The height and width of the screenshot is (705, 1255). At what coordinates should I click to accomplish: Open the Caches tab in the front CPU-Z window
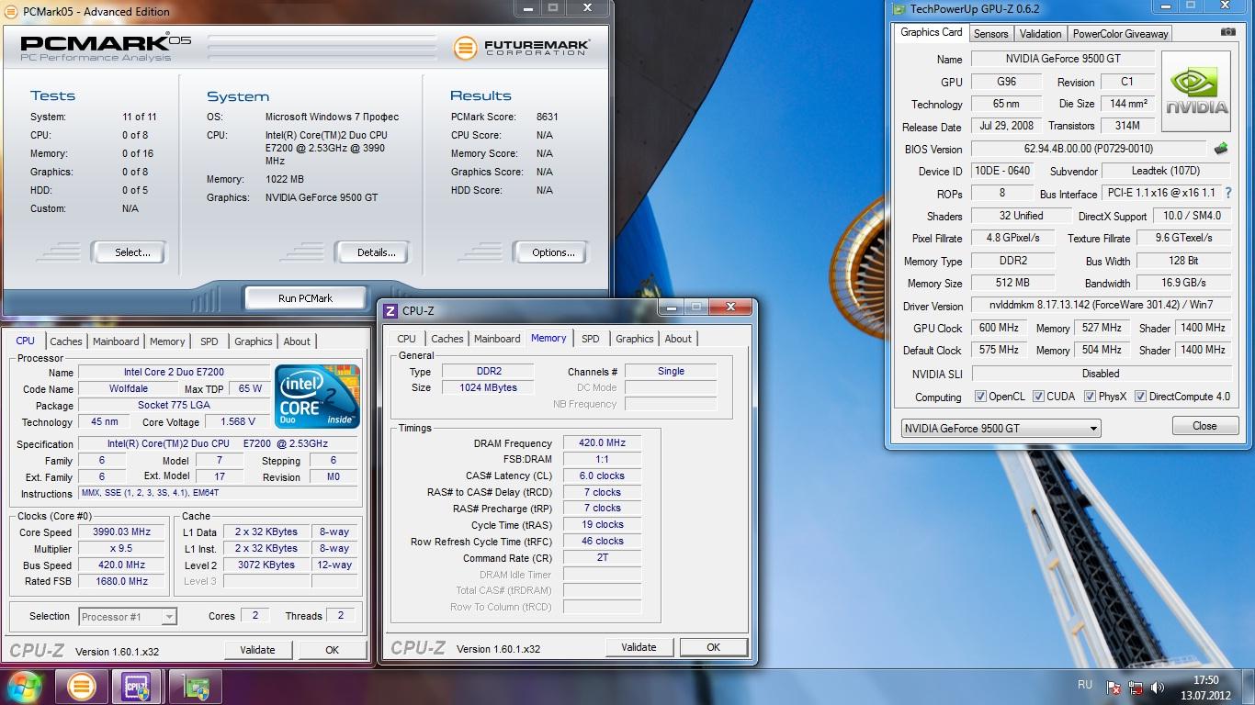point(447,339)
